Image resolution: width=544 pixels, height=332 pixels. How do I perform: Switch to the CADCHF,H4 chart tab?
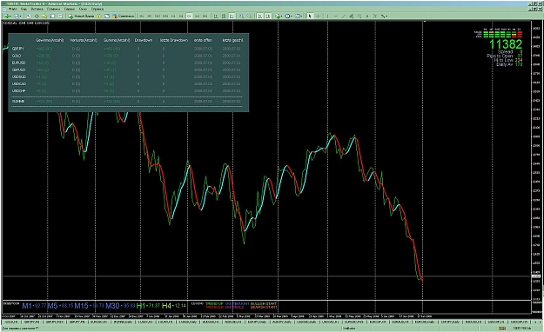pyautogui.click(x=519, y=322)
